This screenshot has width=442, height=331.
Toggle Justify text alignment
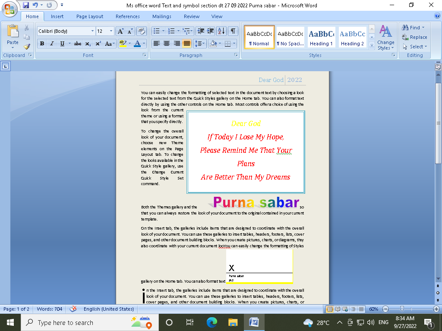[x=187, y=44]
